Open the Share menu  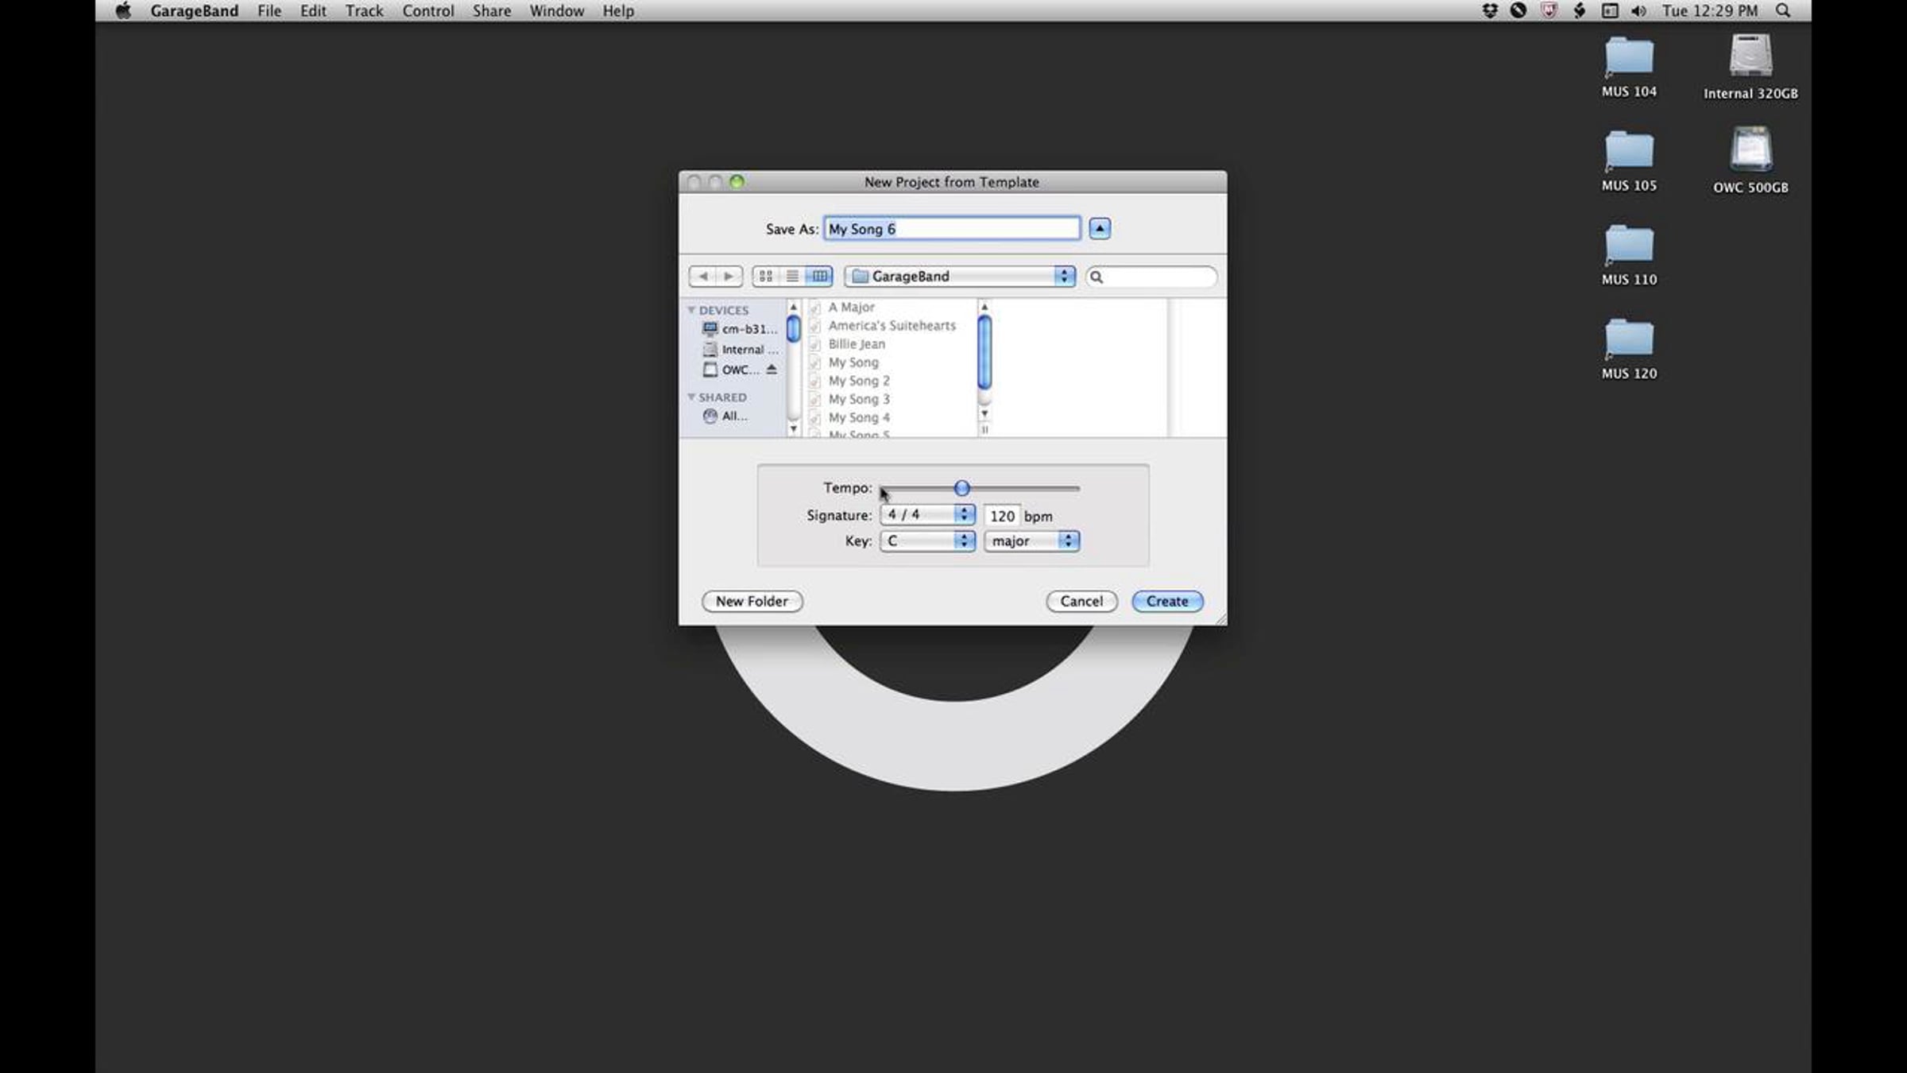point(491,11)
